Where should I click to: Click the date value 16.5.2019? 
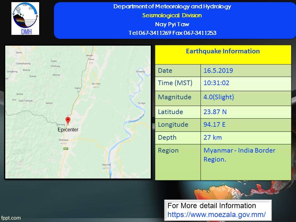point(218,71)
